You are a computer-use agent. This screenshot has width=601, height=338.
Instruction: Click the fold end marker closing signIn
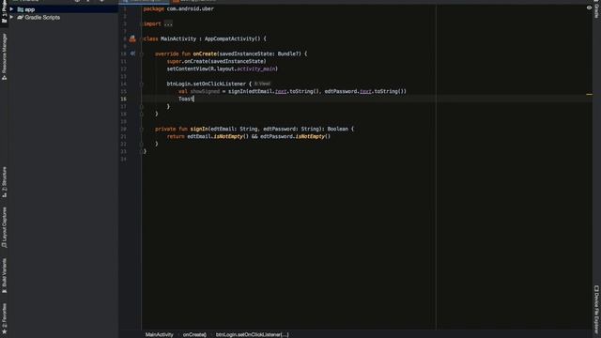pyautogui.click(x=142, y=144)
